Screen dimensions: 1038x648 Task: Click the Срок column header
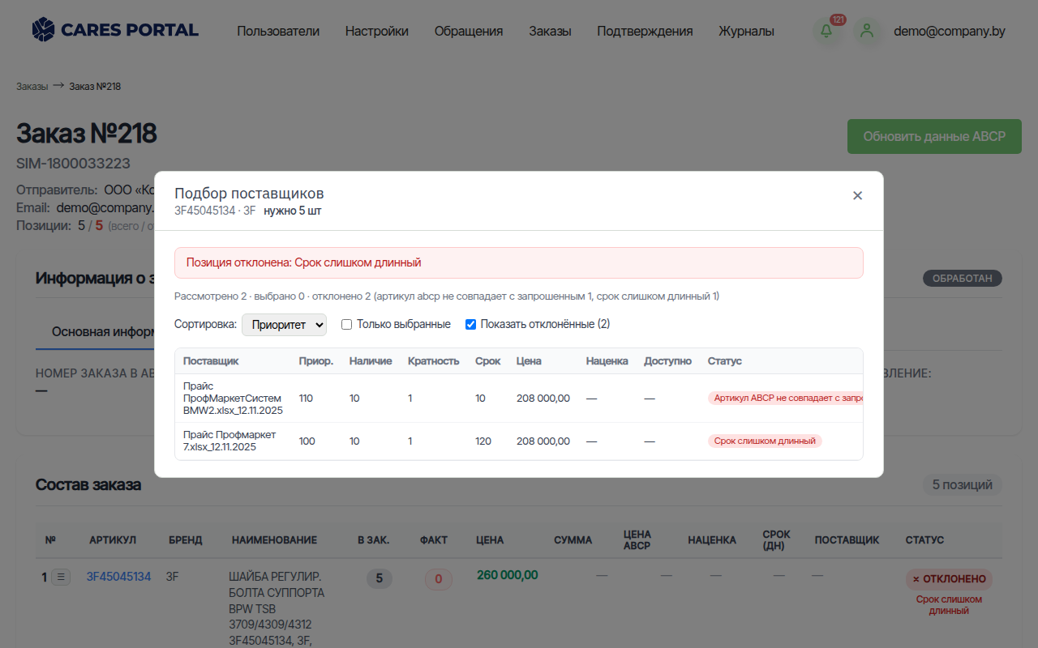[487, 361]
